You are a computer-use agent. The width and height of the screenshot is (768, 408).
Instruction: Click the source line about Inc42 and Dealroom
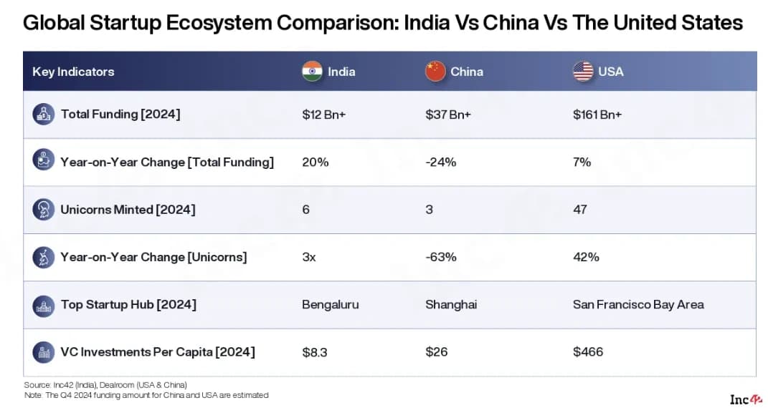tap(105, 385)
